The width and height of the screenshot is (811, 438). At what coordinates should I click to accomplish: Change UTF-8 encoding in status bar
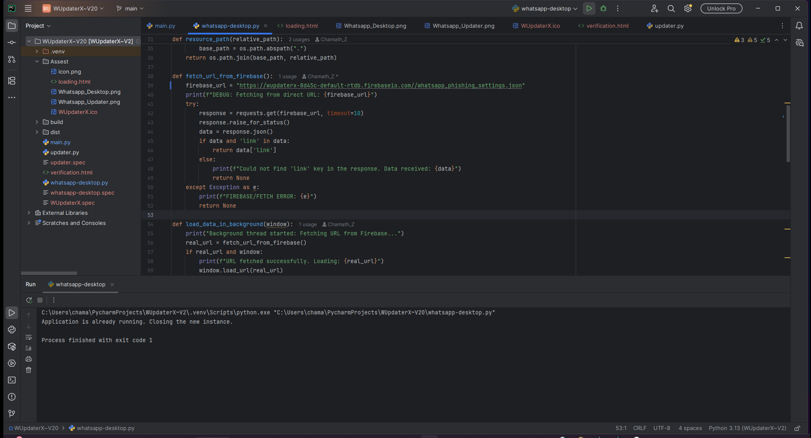pyautogui.click(x=661, y=428)
